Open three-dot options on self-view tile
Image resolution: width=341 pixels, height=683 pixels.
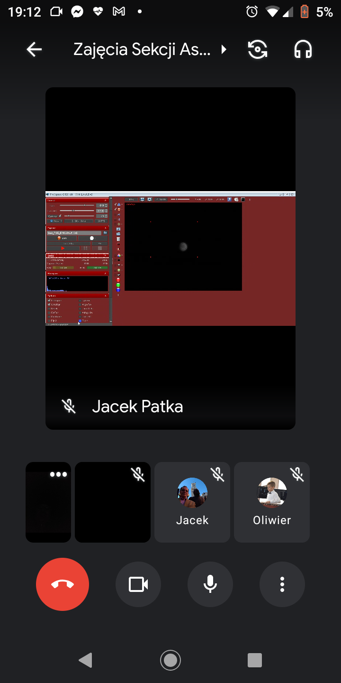[x=58, y=474]
